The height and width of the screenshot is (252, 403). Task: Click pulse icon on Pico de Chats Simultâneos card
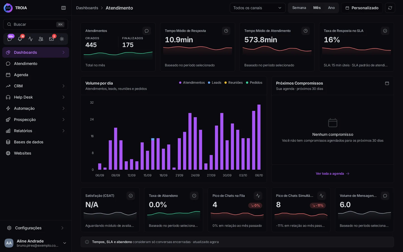(322, 196)
